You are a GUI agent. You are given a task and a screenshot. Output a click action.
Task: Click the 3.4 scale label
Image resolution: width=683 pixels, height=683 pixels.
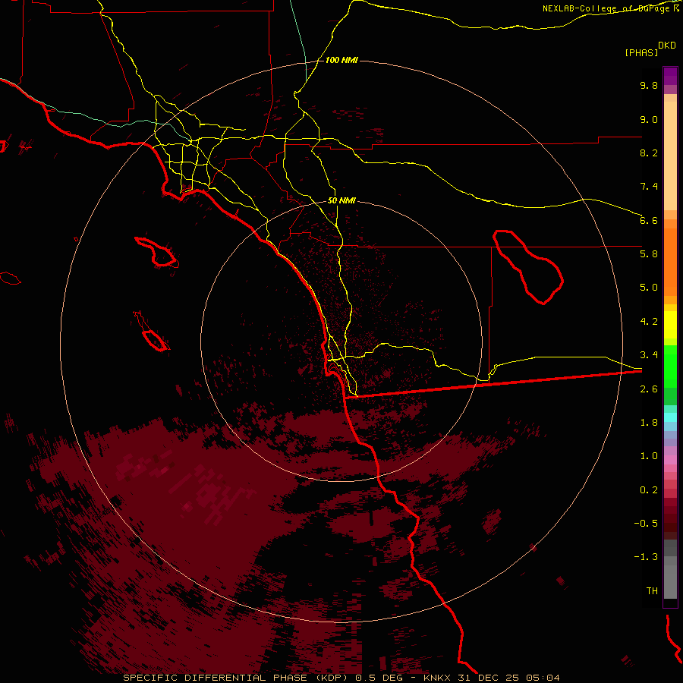[649, 355]
